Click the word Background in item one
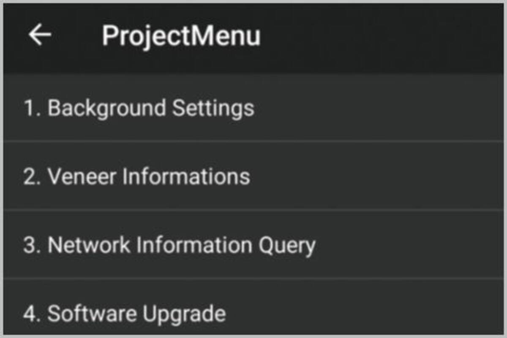507x338 pixels. pos(106,109)
